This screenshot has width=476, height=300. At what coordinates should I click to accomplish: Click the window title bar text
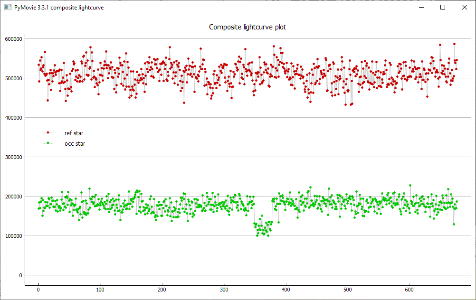pos(59,8)
